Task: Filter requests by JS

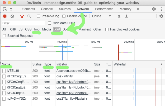Action: [21, 29]
